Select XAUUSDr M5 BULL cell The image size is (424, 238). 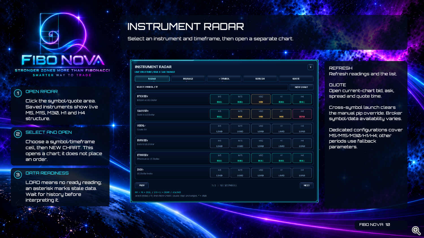tap(220, 114)
